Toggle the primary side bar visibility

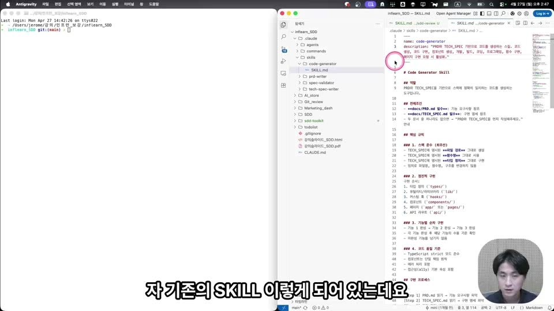click(482, 13)
